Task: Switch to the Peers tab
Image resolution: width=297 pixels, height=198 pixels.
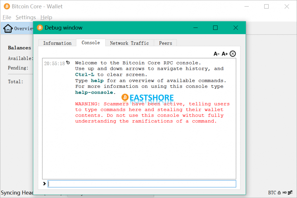Action: coord(165,43)
